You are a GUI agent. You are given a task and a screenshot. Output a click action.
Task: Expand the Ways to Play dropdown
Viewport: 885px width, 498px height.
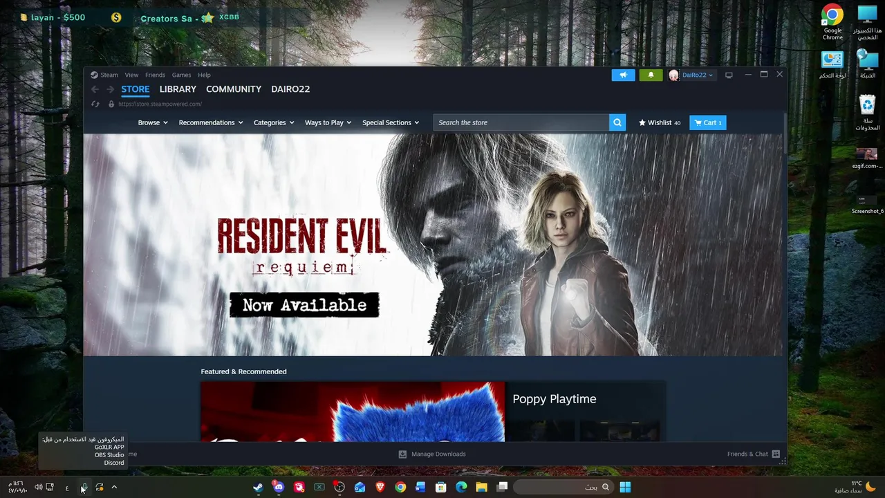point(328,122)
